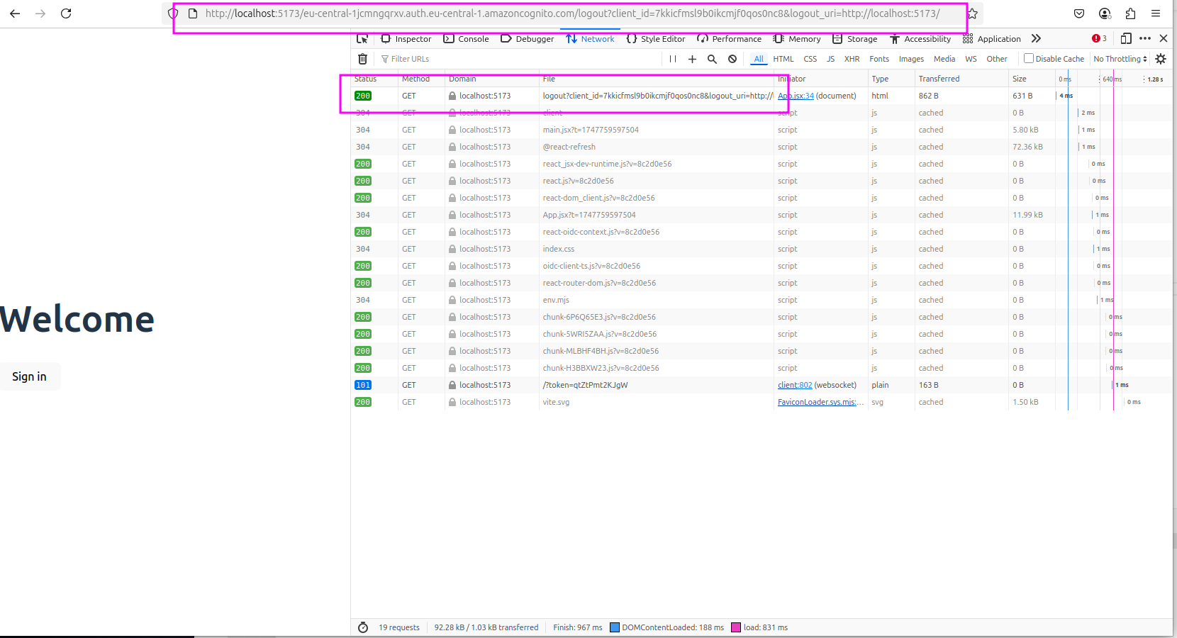
Task: Clear network log with trash icon
Action: (x=362, y=59)
